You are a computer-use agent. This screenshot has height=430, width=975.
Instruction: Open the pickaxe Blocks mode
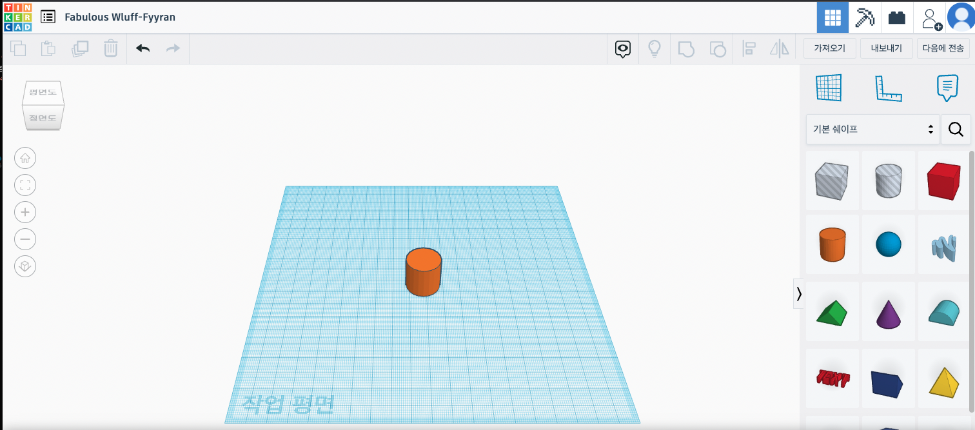[865, 17]
